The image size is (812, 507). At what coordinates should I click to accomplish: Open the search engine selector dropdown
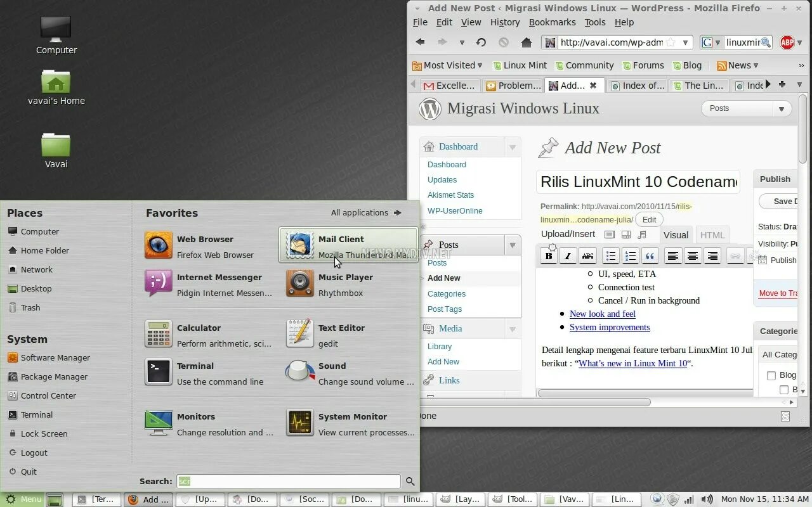[x=712, y=42]
